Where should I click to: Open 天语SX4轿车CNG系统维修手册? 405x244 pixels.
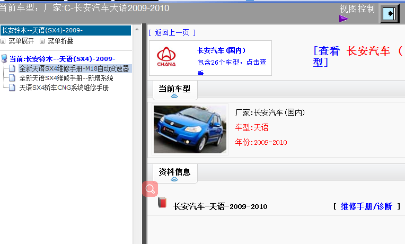pyautogui.click(x=64, y=88)
